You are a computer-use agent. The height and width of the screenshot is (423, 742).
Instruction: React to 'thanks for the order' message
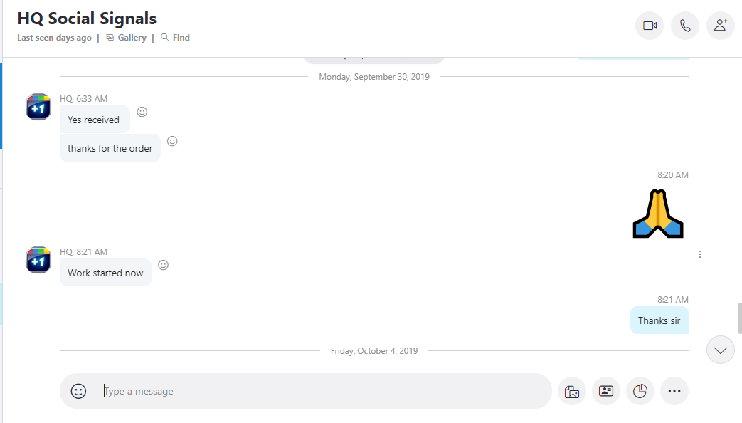pos(172,141)
